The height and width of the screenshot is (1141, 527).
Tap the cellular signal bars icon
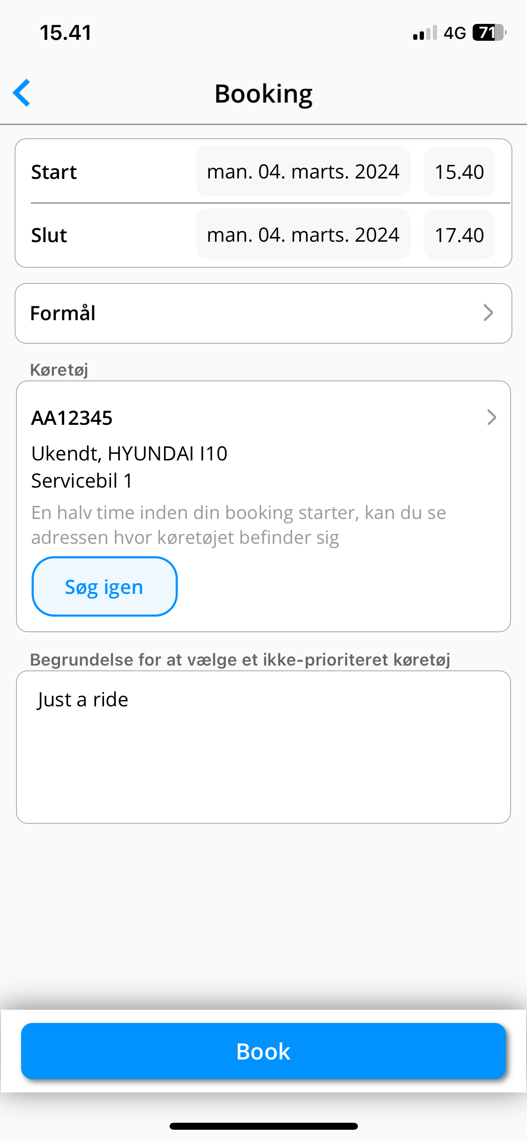point(425,33)
